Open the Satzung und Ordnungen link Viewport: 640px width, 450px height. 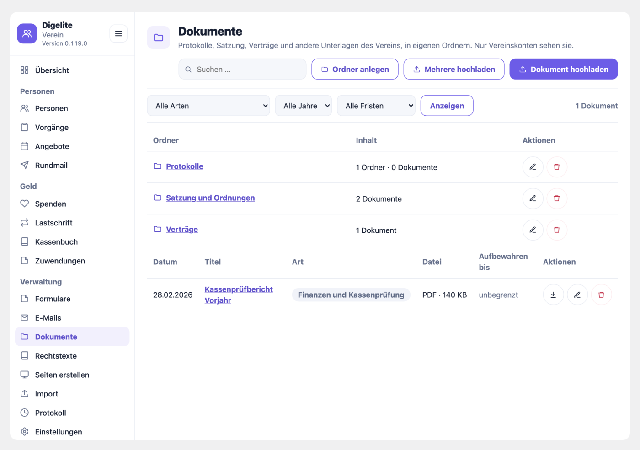coord(210,198)
